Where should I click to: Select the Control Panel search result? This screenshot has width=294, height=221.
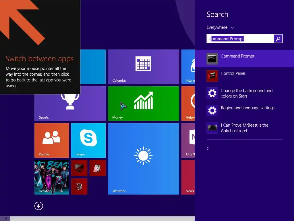[x=245, y=76]
